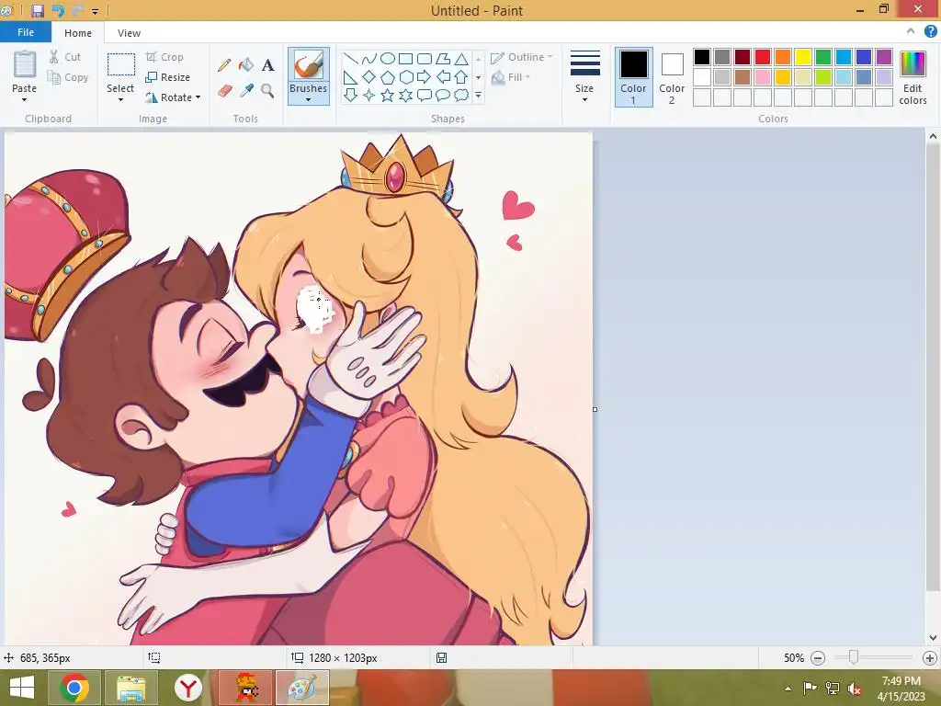Pick the pink (rose) color swatch
This screenshot has width=941, height=706.
click(x=763, y=77)
